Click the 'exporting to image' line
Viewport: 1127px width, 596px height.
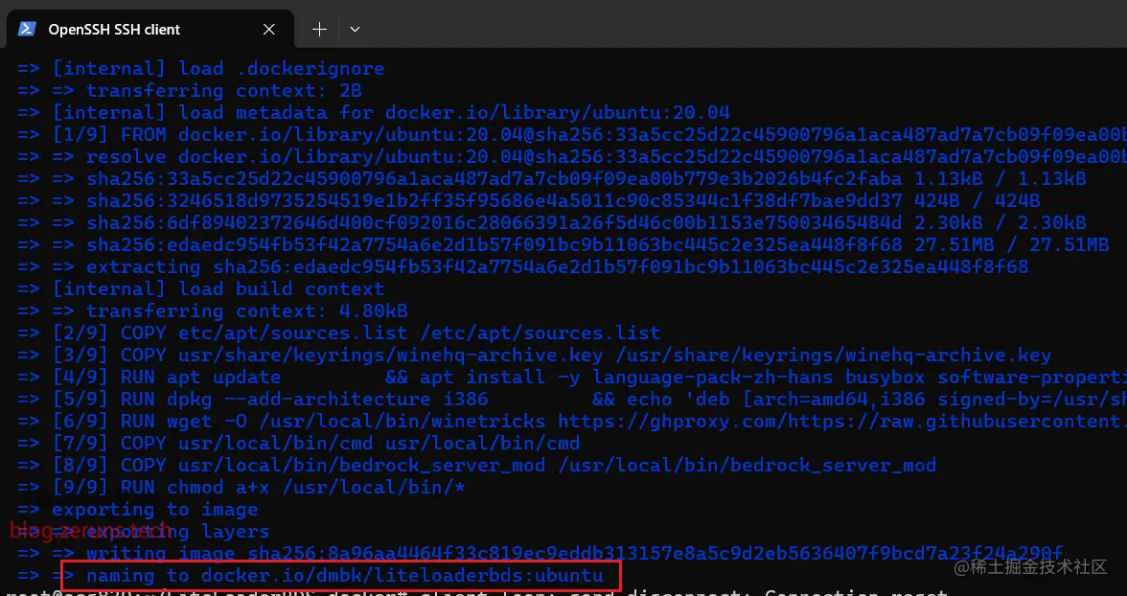(x=138, y=510)
